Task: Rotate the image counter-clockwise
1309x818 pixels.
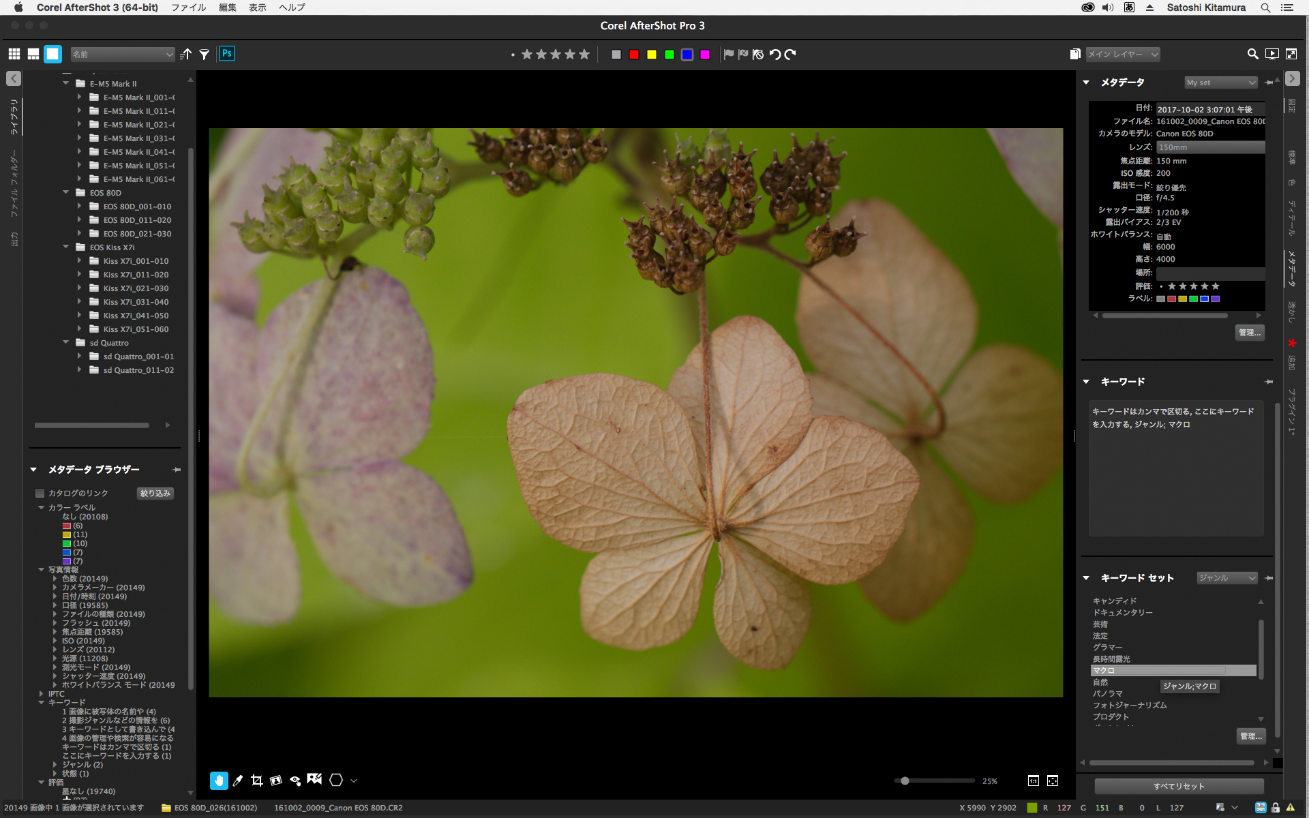Action: click(x=775, y=55)
